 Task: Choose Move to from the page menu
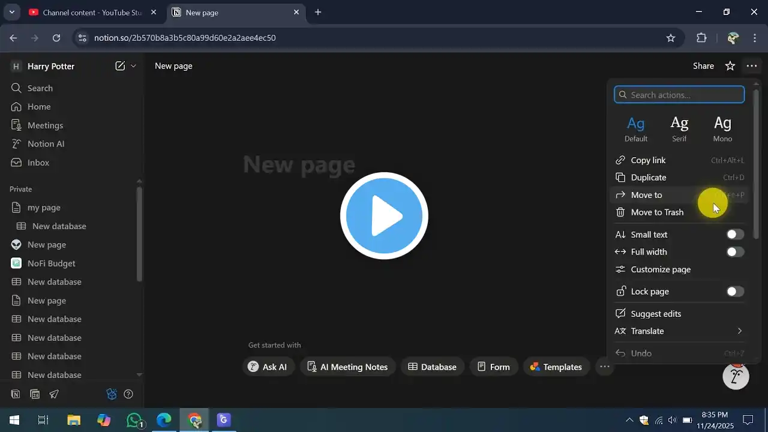pyautogui.click(x=679, y=195)
